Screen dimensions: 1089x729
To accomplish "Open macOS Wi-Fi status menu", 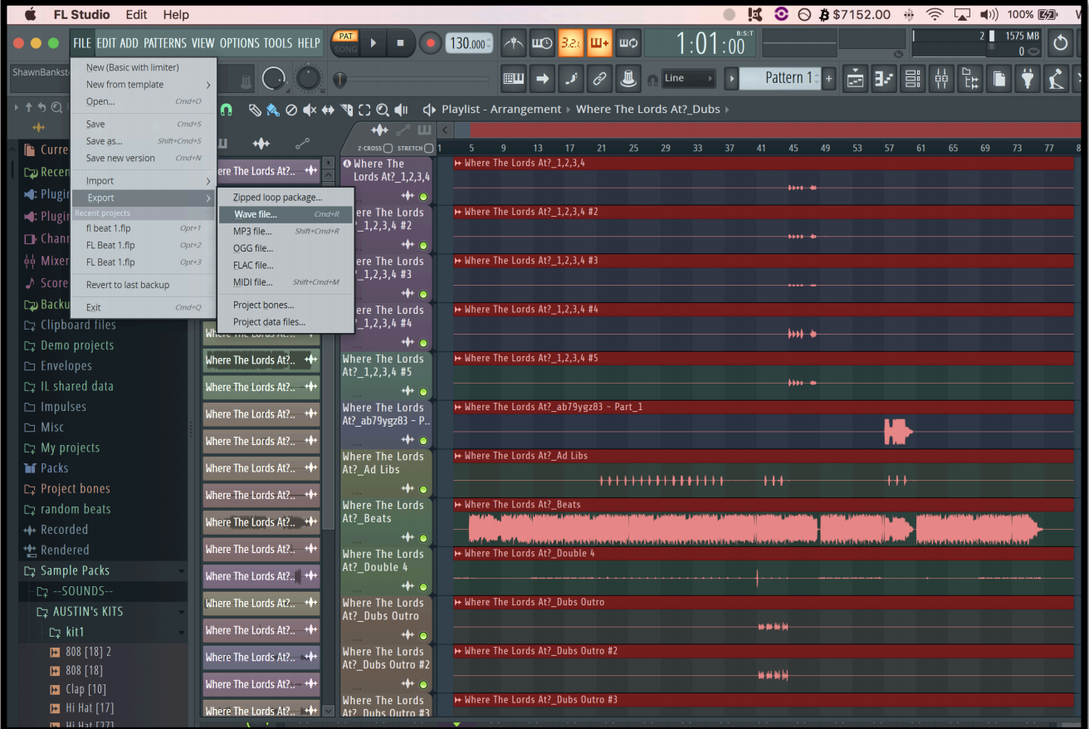I will click(935, 14).
